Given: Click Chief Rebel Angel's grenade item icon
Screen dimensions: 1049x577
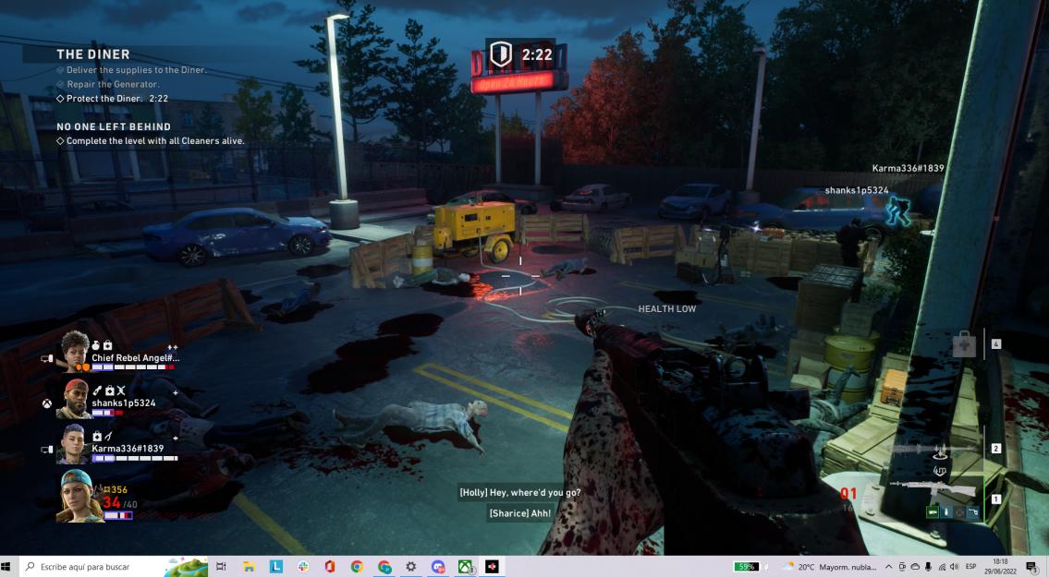Looking at the screenshot, I should [96, 345].
